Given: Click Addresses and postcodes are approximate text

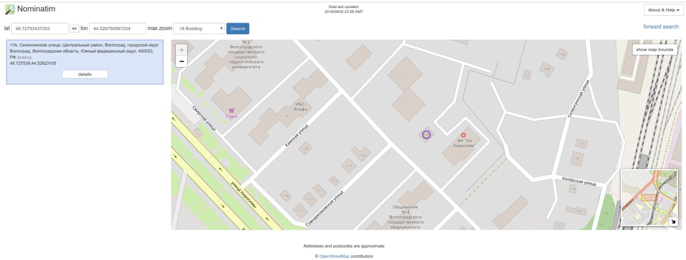Looking at the screenshot, I should [x=344, y=246].
